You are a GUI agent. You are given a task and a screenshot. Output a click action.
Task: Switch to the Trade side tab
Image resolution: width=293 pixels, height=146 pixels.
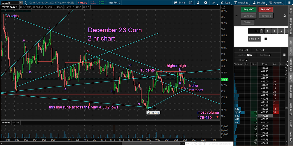click(x=291, y=10)
